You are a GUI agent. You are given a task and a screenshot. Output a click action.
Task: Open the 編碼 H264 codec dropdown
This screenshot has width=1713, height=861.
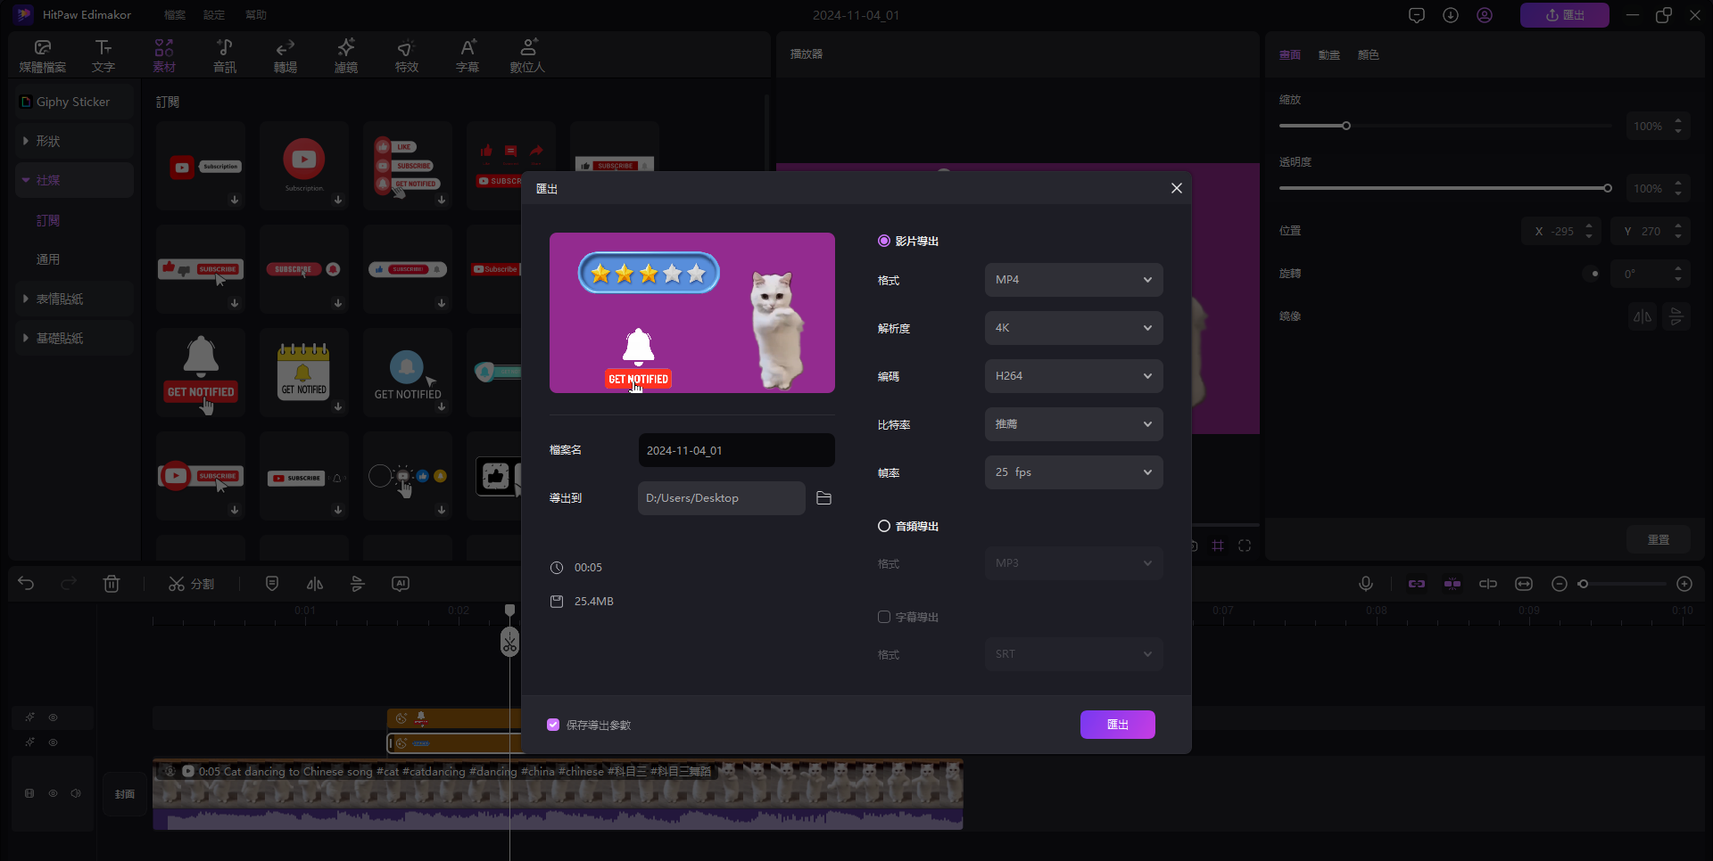1073,376
